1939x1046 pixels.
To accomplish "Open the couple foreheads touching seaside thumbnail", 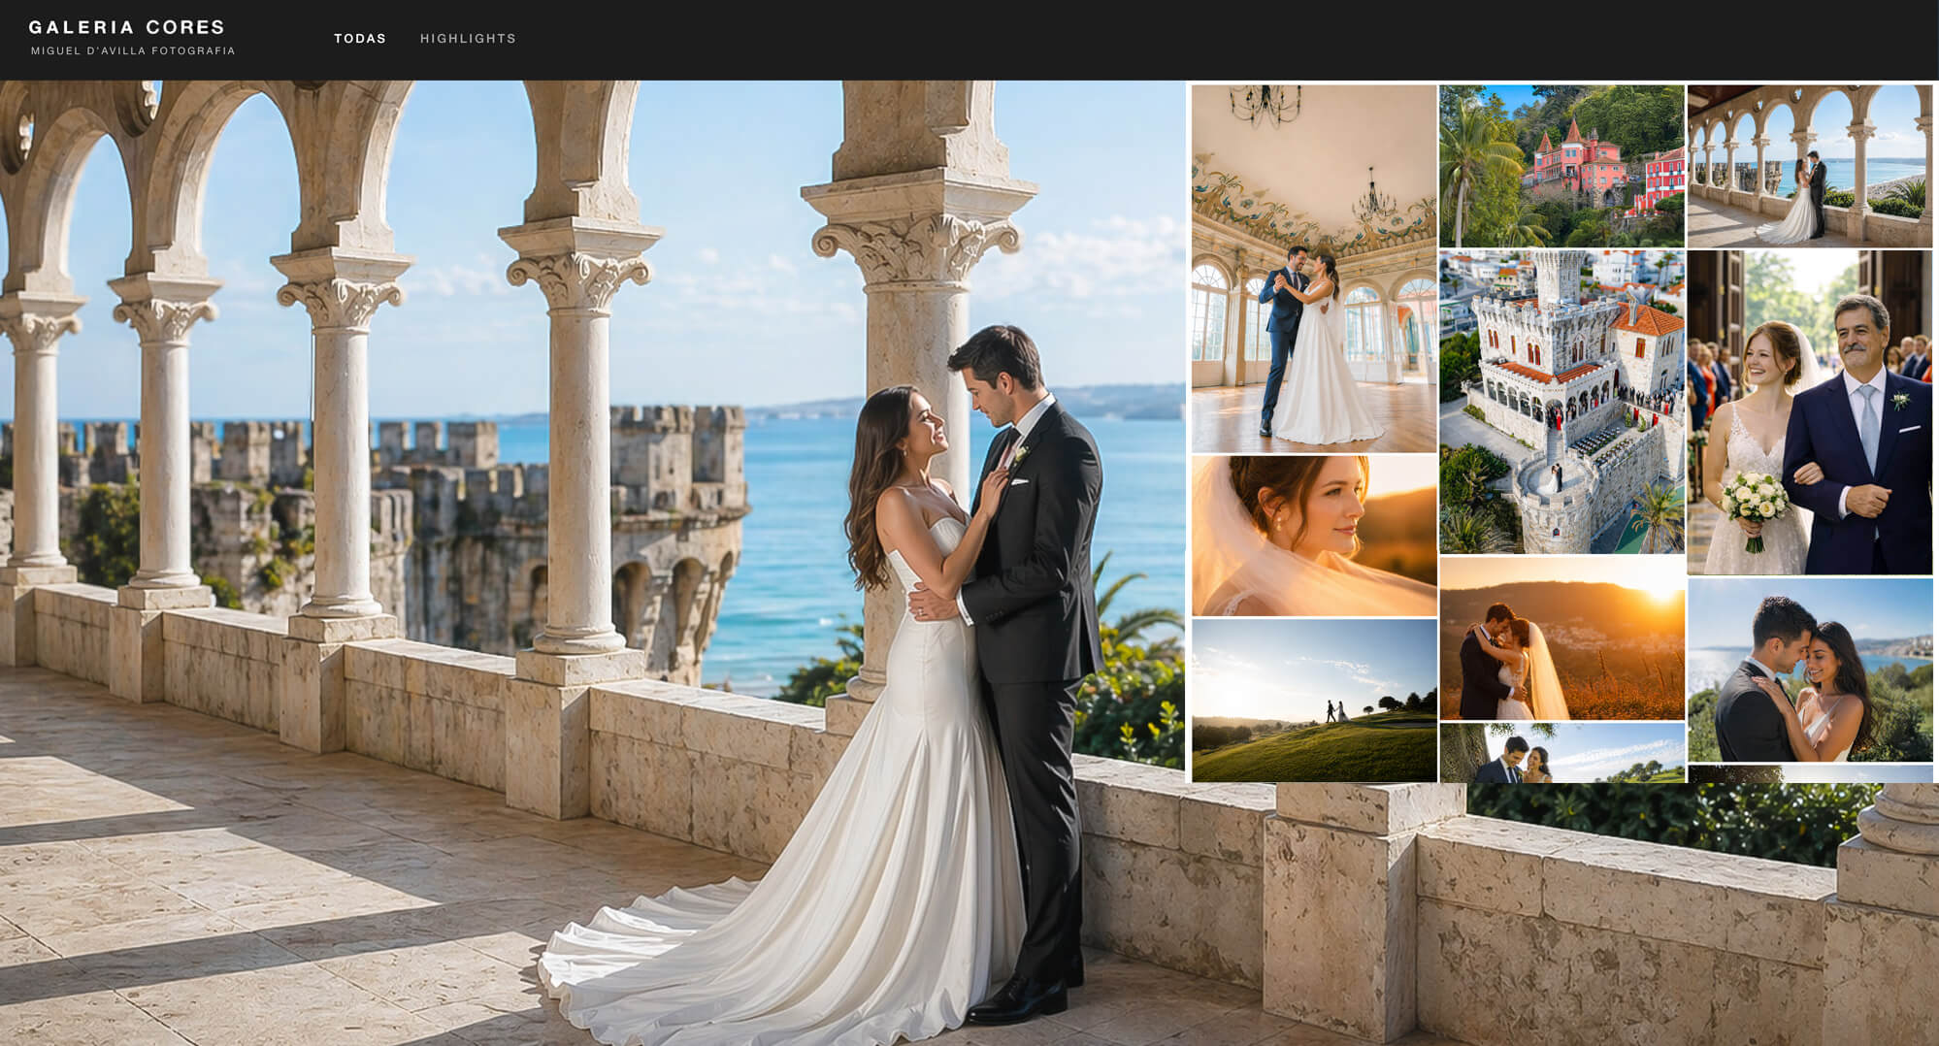I will tap(1810, 670).
